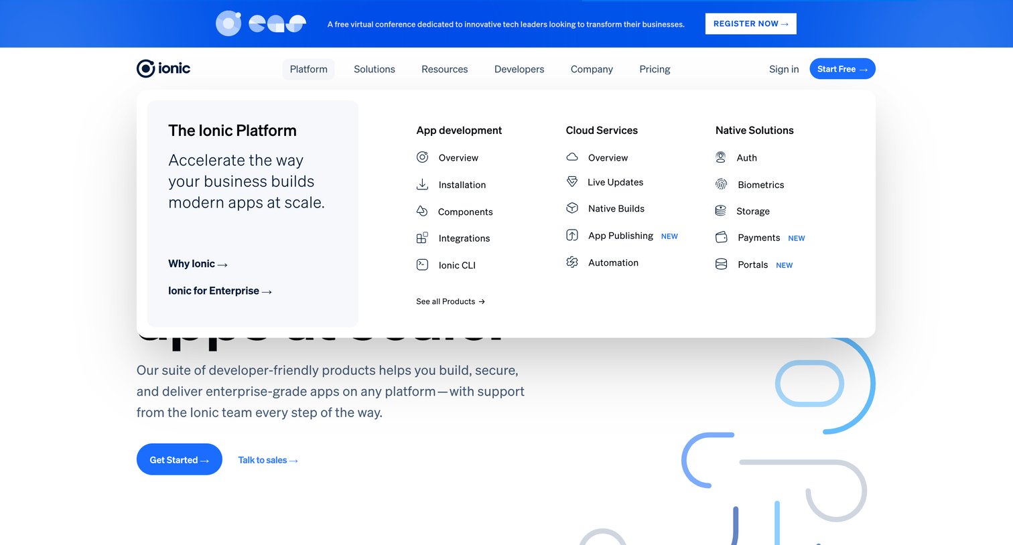
Task: Open App development Overview link
Action: click(458, 158)
